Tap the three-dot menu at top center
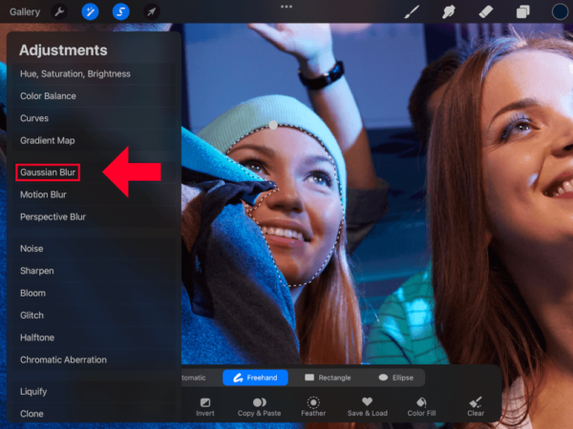This screenshot has height=429, width=573. point(286,7)
